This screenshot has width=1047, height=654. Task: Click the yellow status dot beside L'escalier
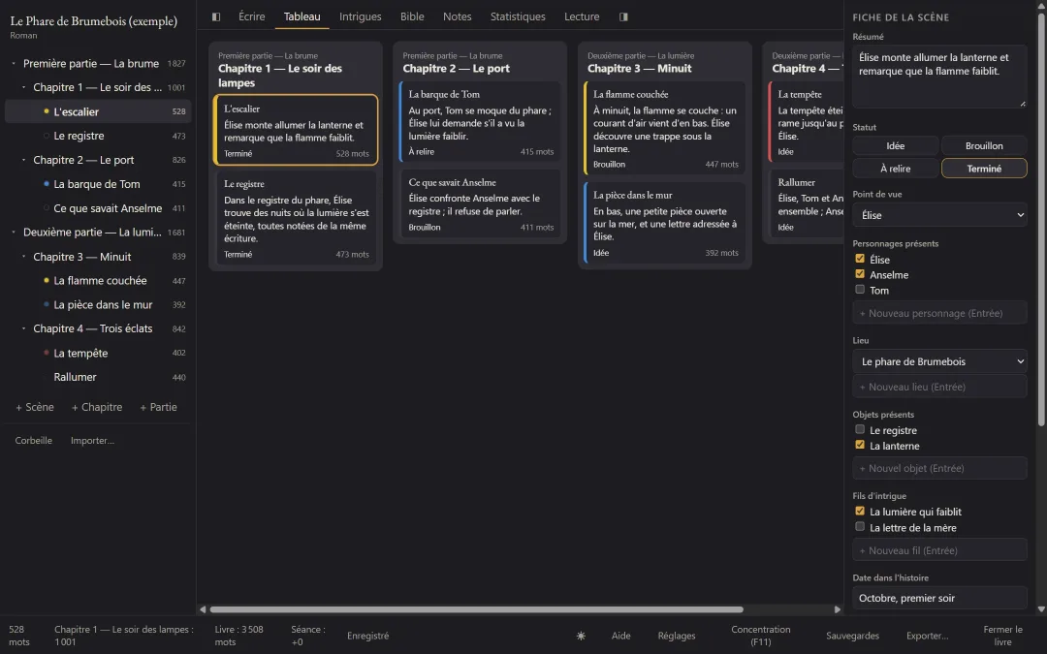(x=47, y=111)
